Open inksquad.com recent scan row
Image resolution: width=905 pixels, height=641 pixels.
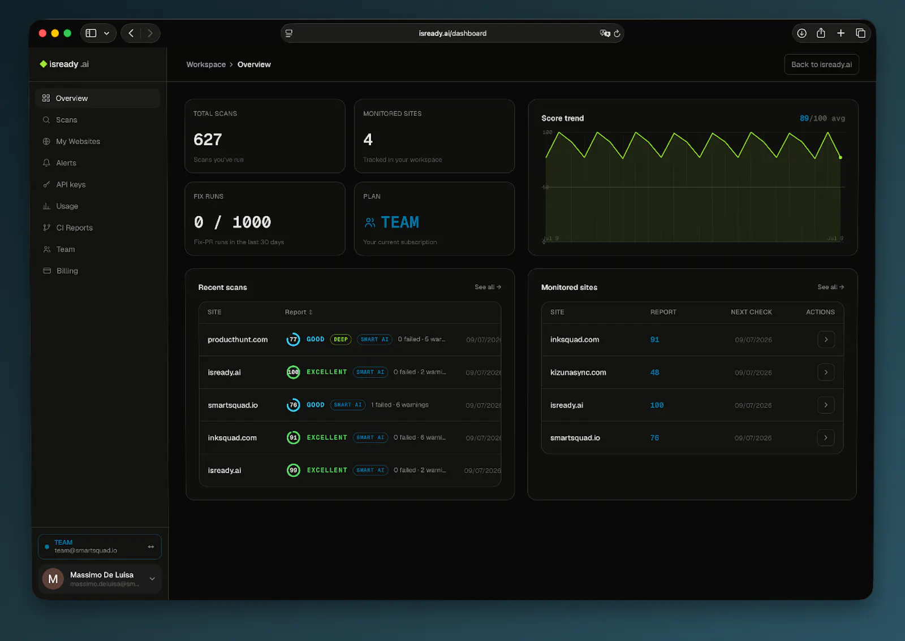[350, 438]
